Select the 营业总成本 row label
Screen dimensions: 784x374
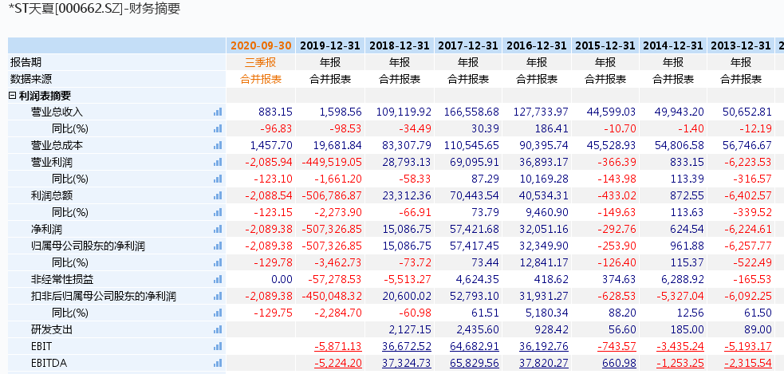click(x=57, y=145)
